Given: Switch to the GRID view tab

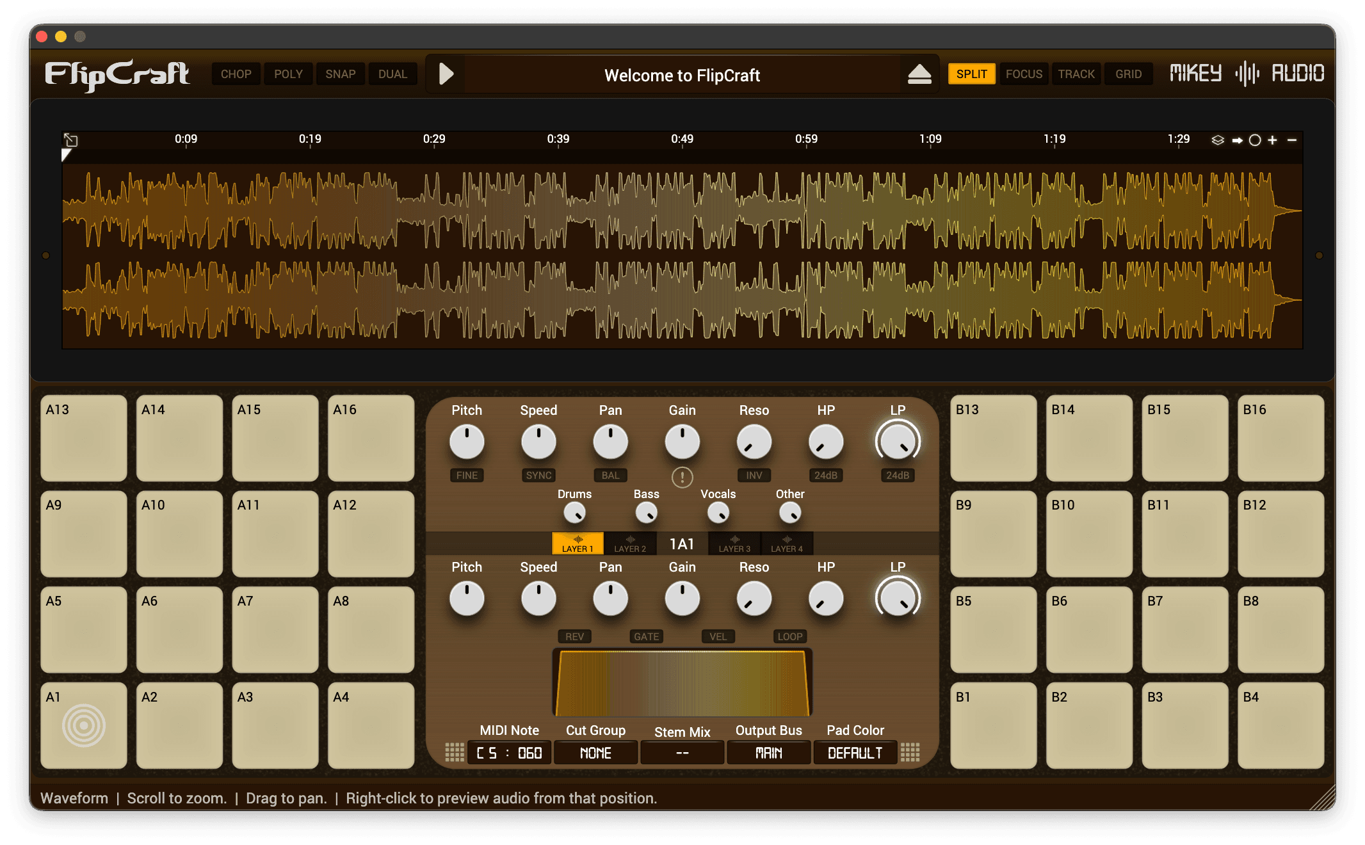Looking at the screenshot, I should point(1128,74).
